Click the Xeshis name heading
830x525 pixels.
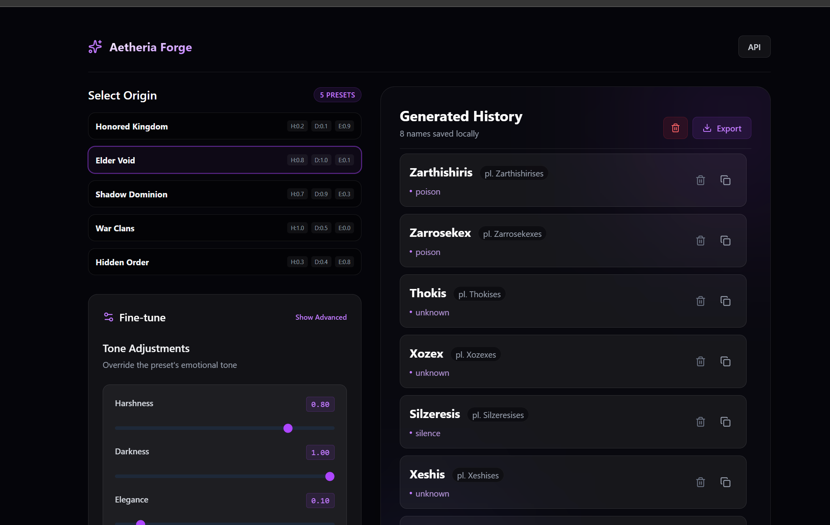(x=427, y=474)
